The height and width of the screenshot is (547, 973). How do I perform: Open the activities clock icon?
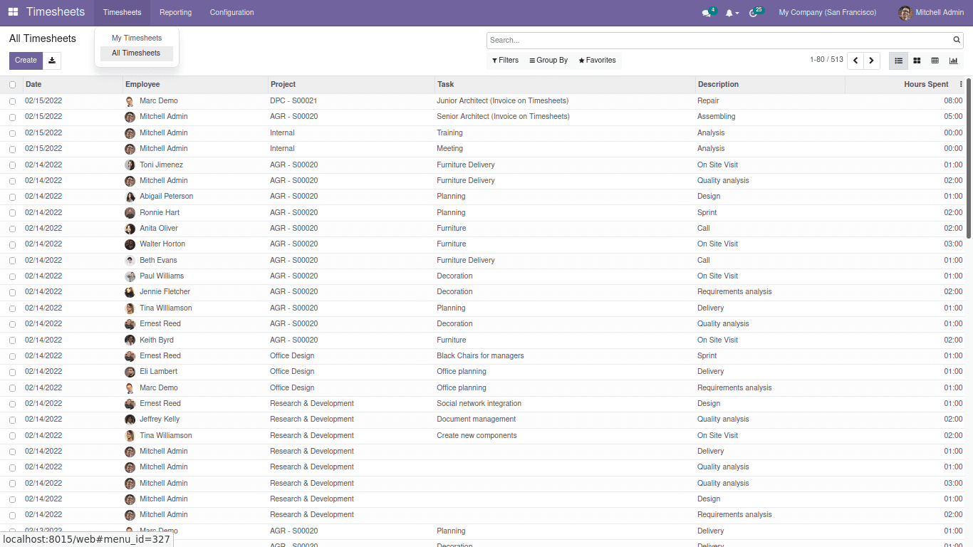pyautogui.click(x=754, y=13)
